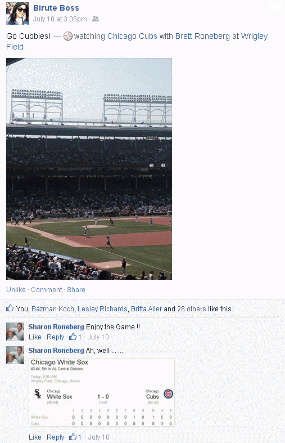Viewport: 285px width, 443px height.
Task: Open the Wrigley Field stadium photo
Action: point(89,169)
